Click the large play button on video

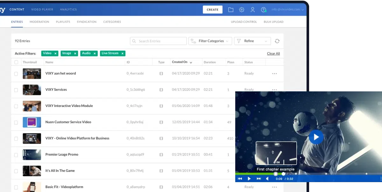point(316,137)
